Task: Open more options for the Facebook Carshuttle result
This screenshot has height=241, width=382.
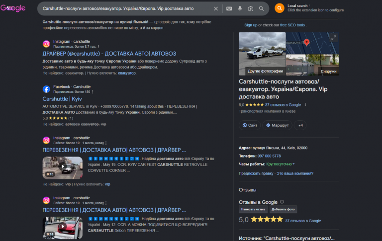Action: click(93, 92)
